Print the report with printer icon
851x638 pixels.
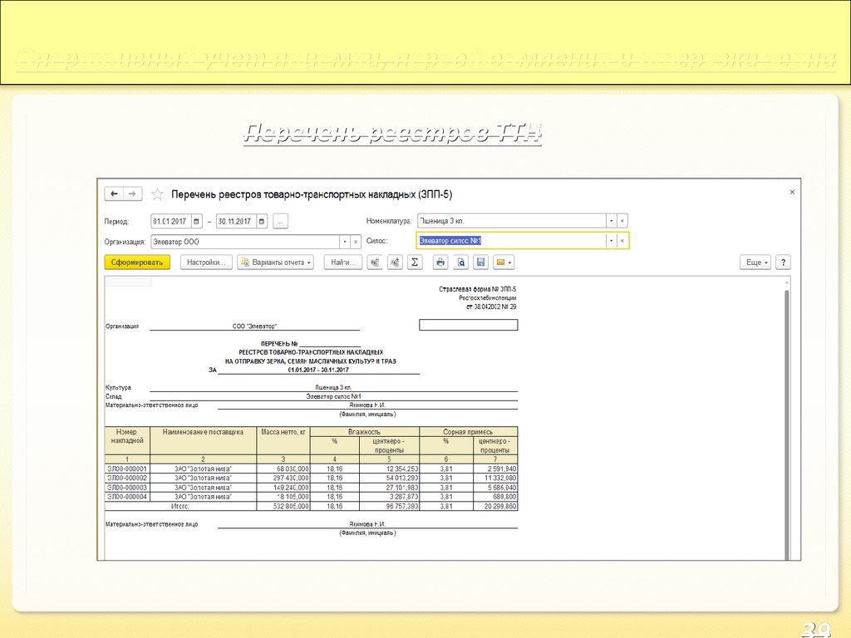coord(440,262)
